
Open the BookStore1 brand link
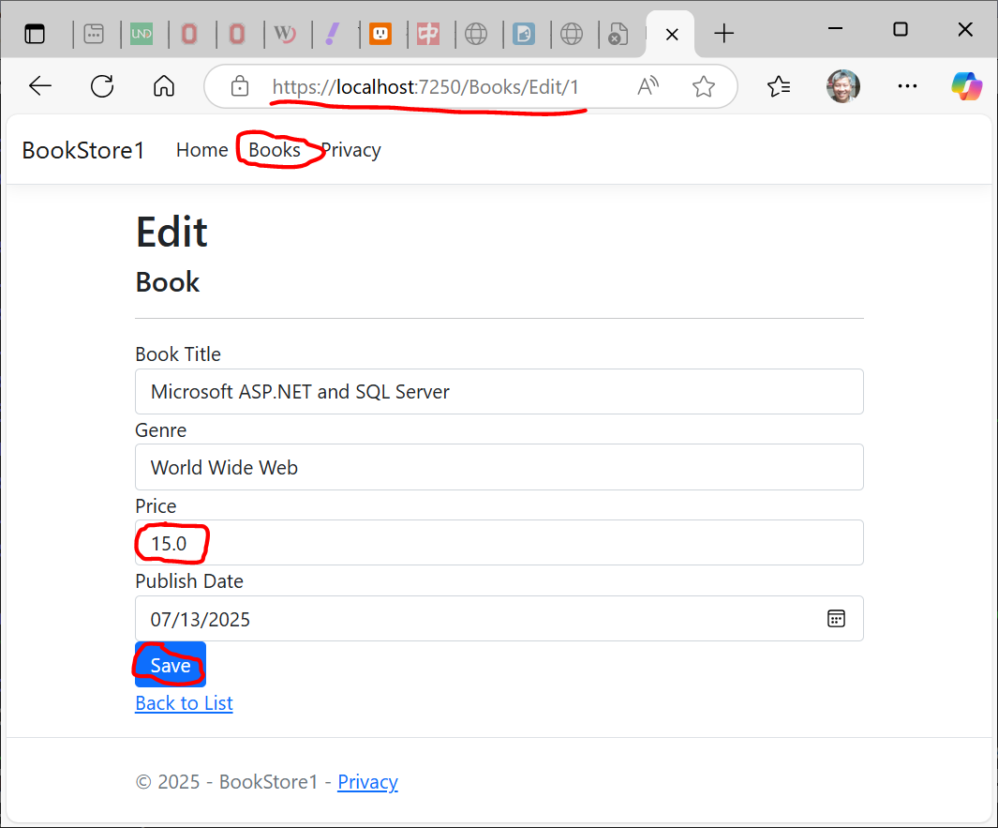82,150
